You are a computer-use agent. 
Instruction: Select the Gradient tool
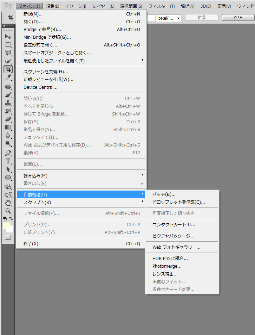(8, 127)
